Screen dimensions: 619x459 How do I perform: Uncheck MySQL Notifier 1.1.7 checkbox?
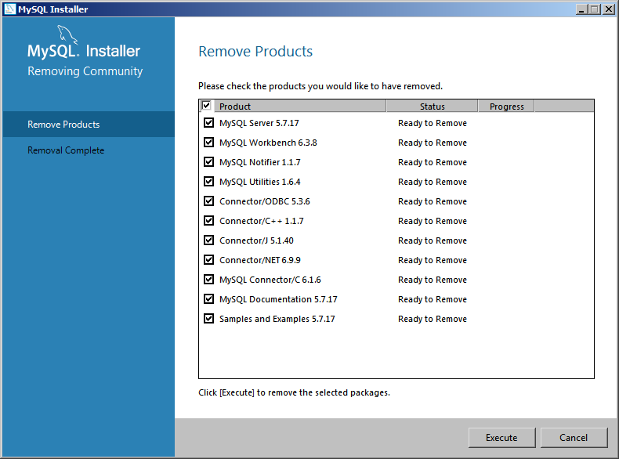[209, 162]
